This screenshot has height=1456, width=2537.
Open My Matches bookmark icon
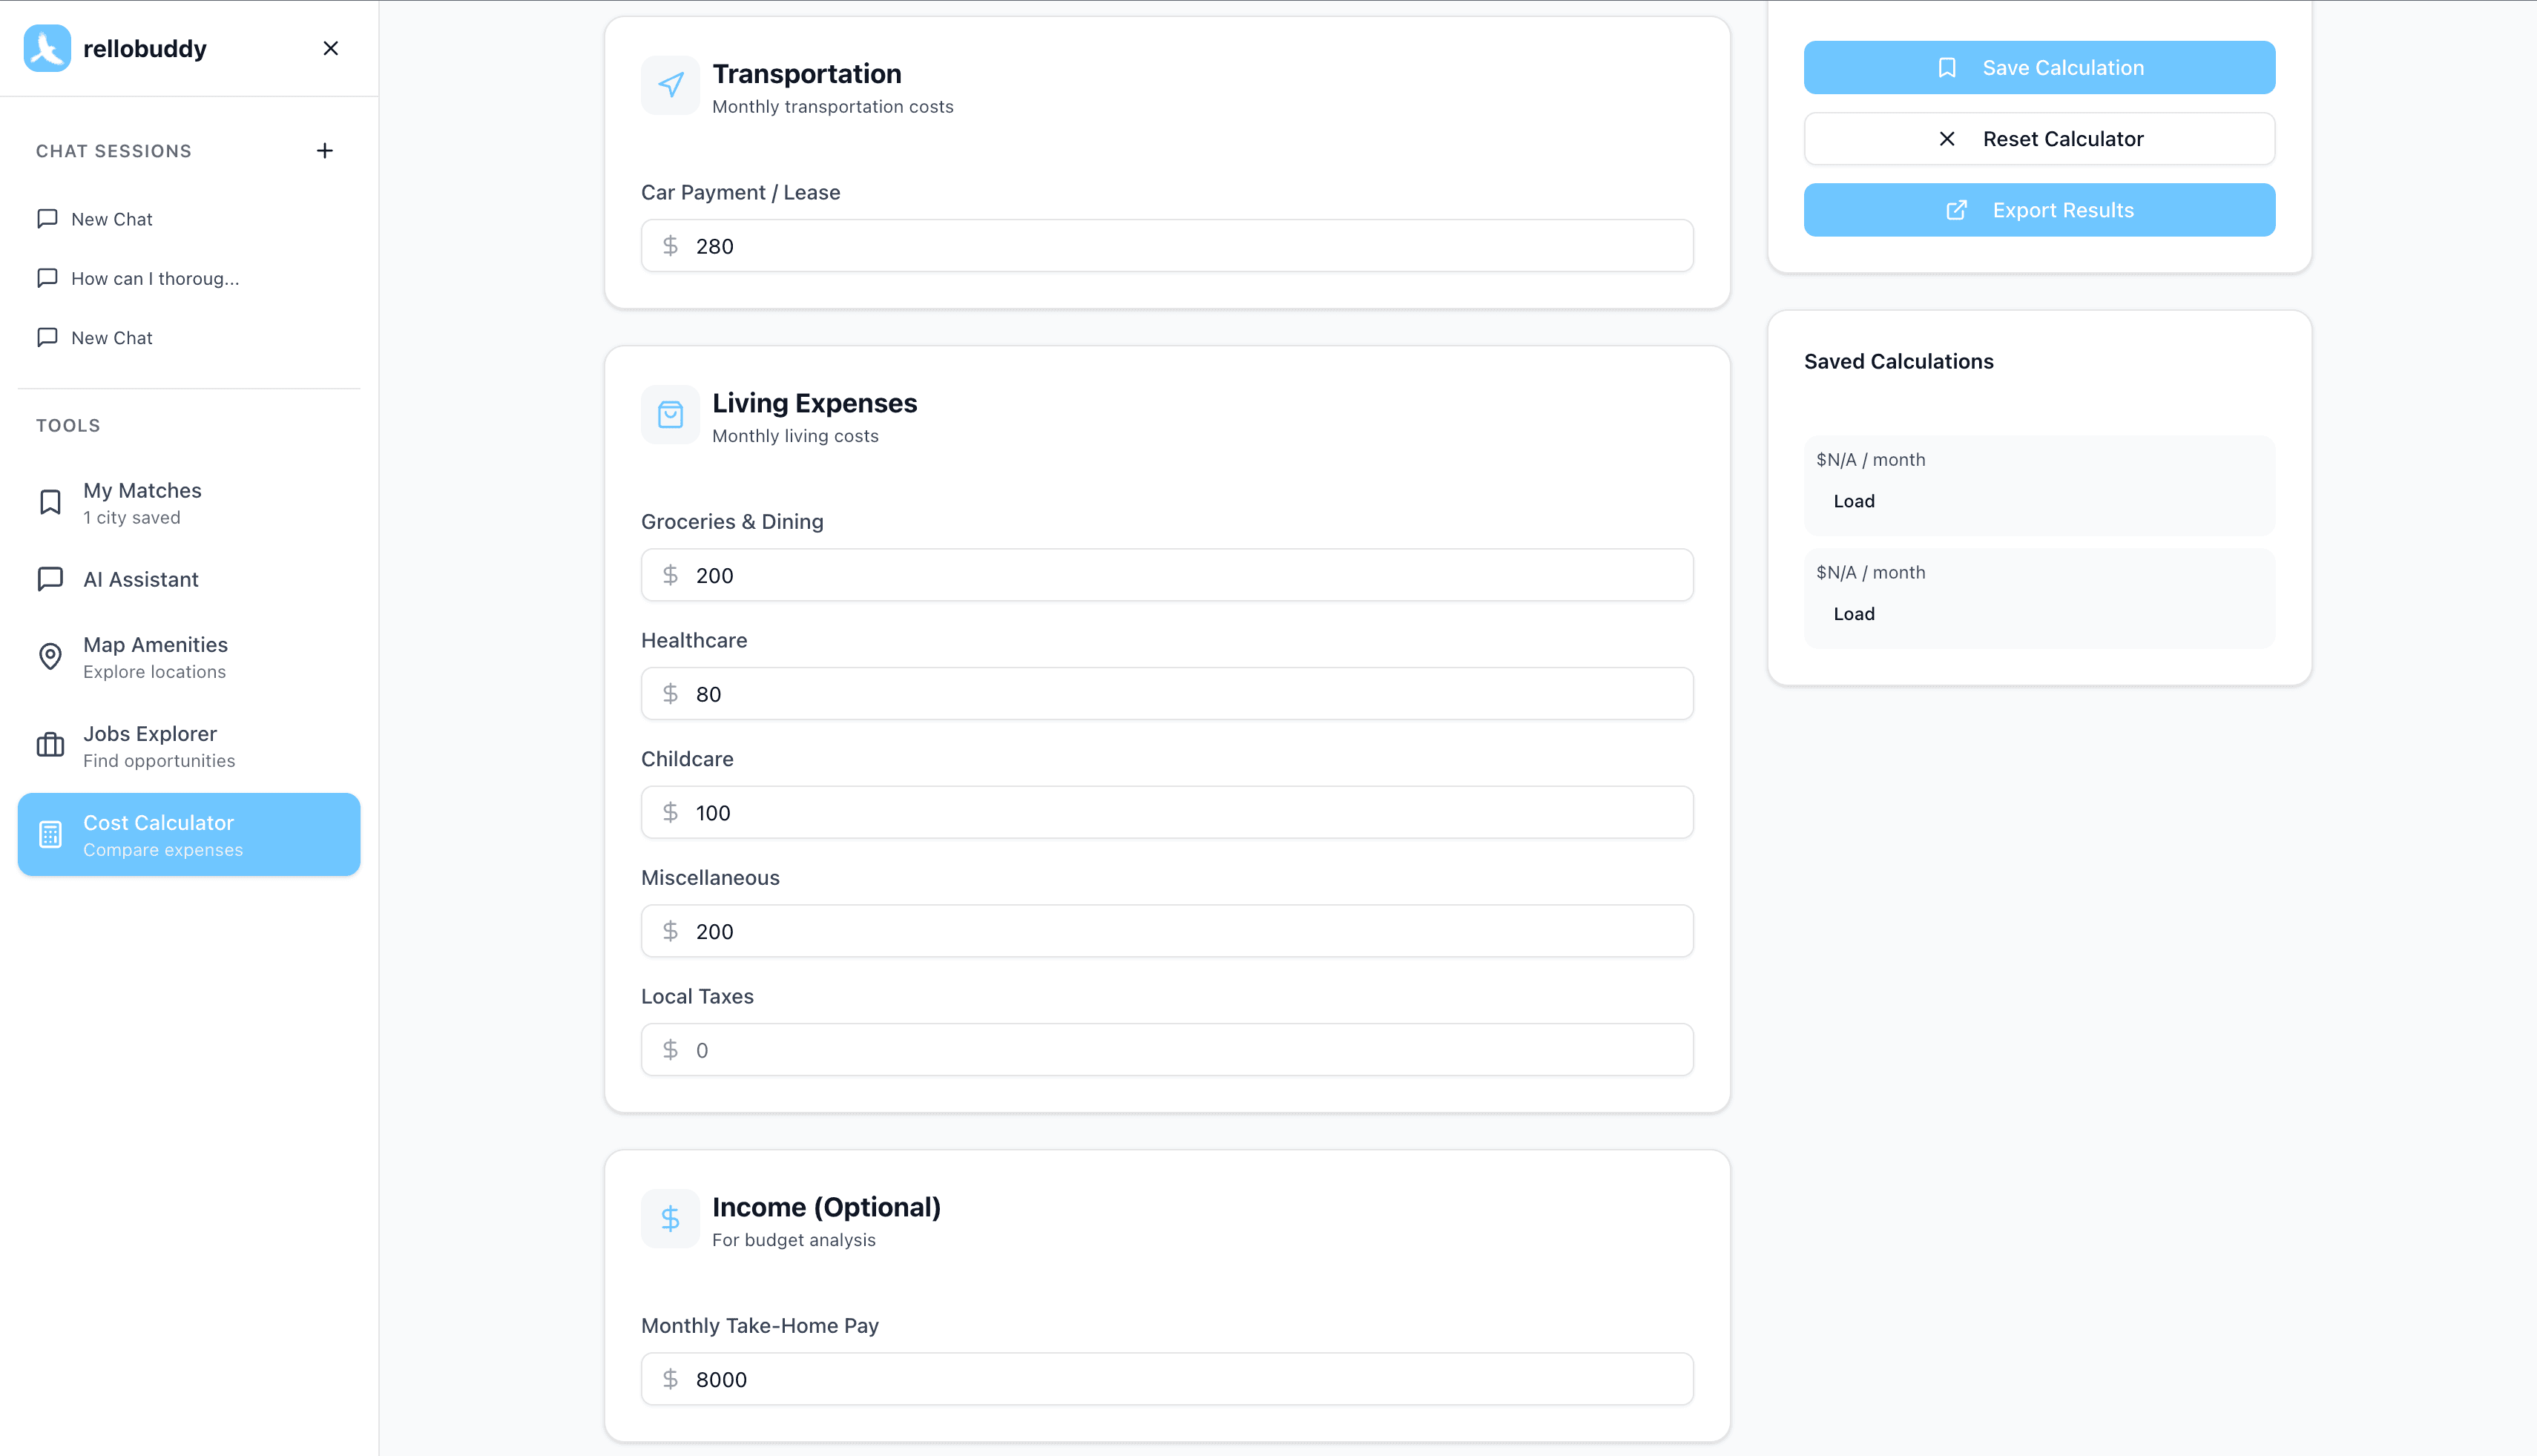[50, 502]
